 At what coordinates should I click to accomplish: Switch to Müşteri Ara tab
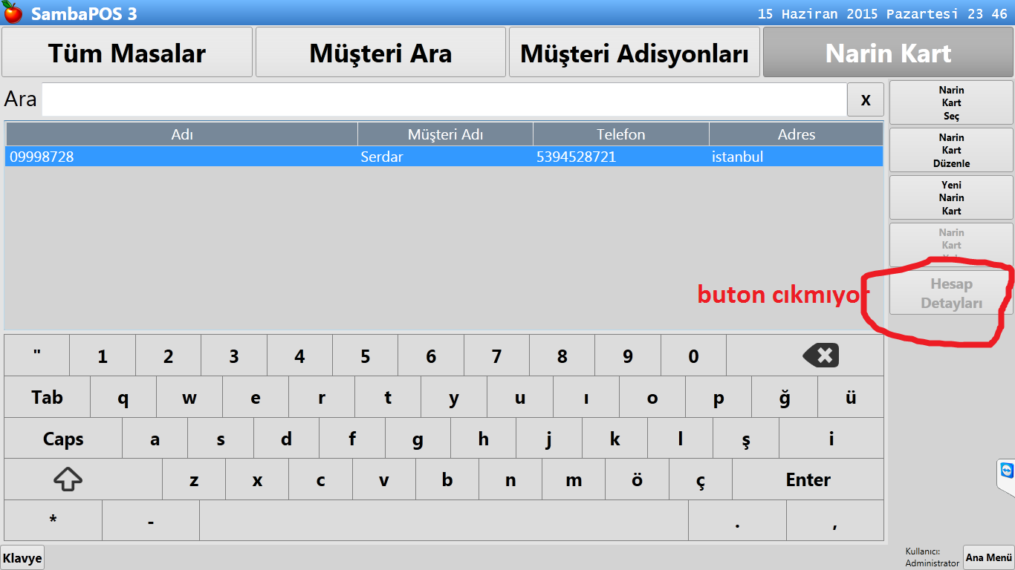click(x=380, y=53)
